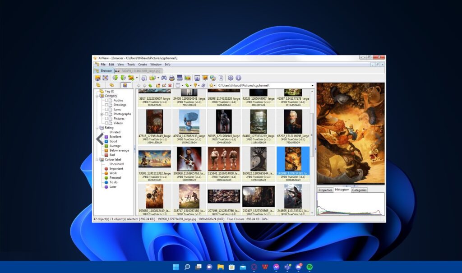Tick the Photographs category checkbox
This screenshot has height=273, width=462.
[106, 114]
